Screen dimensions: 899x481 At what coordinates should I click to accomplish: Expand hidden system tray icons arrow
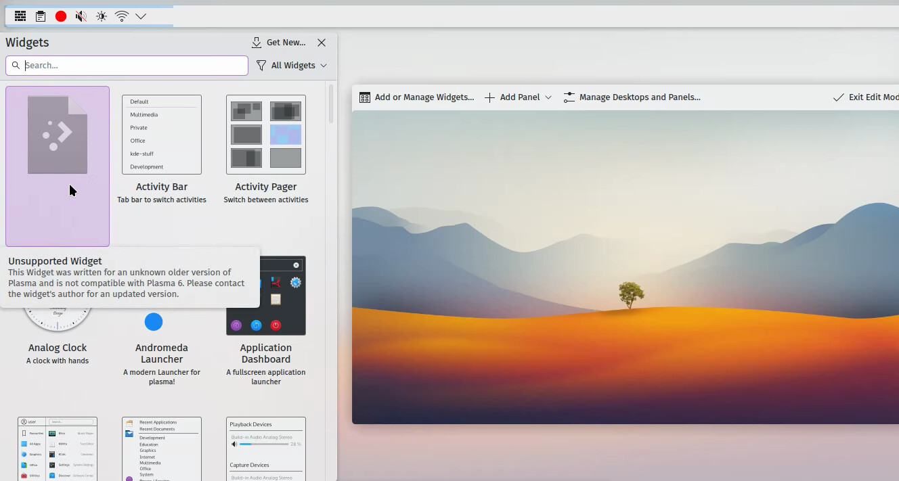(x=141, y=16)
